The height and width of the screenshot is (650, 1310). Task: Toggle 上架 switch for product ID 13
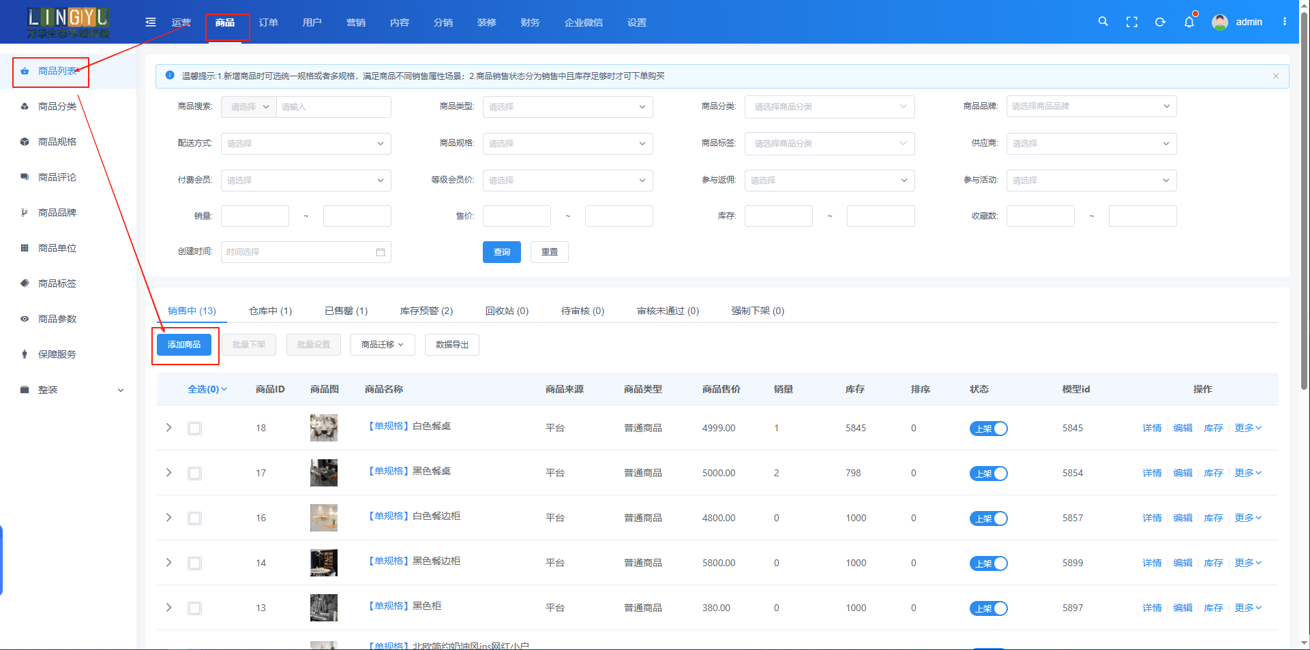tap(988, 608)
